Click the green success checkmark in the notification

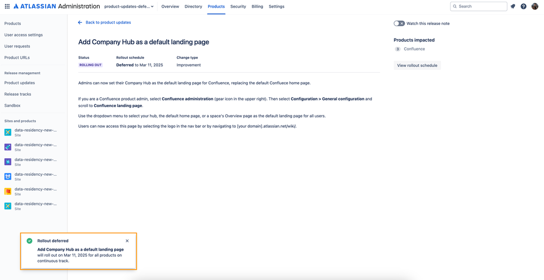[29, 241]
